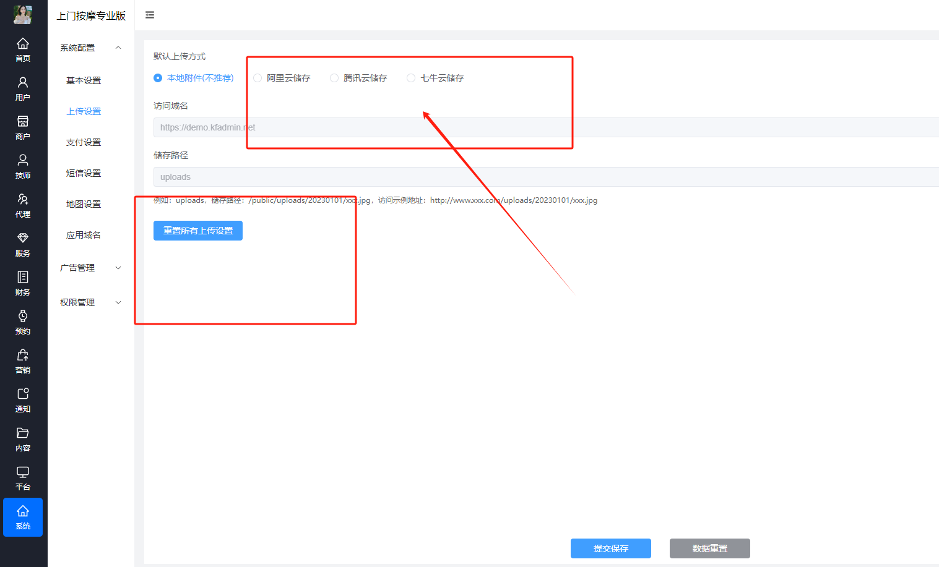The image size is (939, 567).
Task: Select 腾讯云储存 radio option
Action: pyautogui.click(x=358, y=78)
